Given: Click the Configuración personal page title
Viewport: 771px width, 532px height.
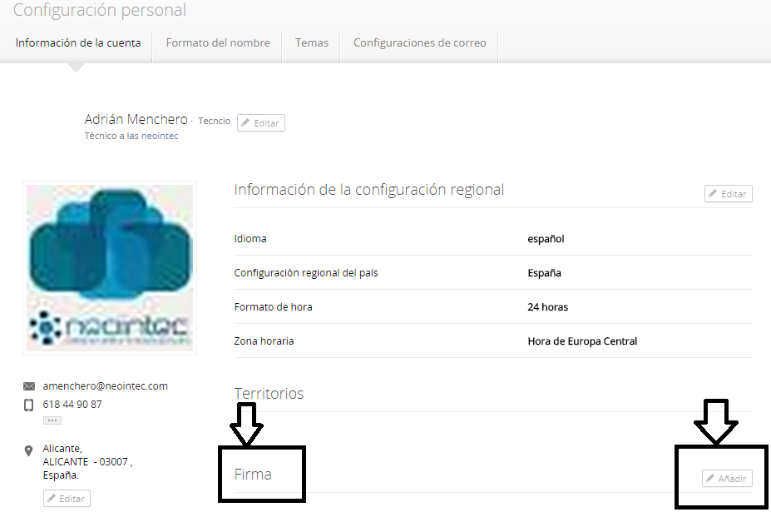Looking at the screenshot, I should 99,10.
